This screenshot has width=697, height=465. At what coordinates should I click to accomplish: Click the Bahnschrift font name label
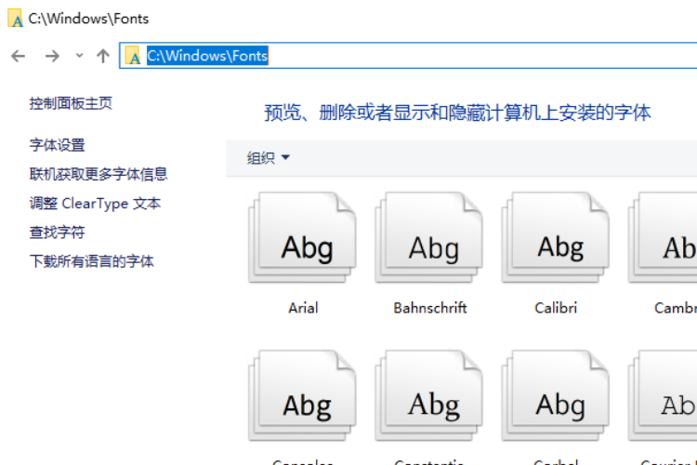click(430, 308)
